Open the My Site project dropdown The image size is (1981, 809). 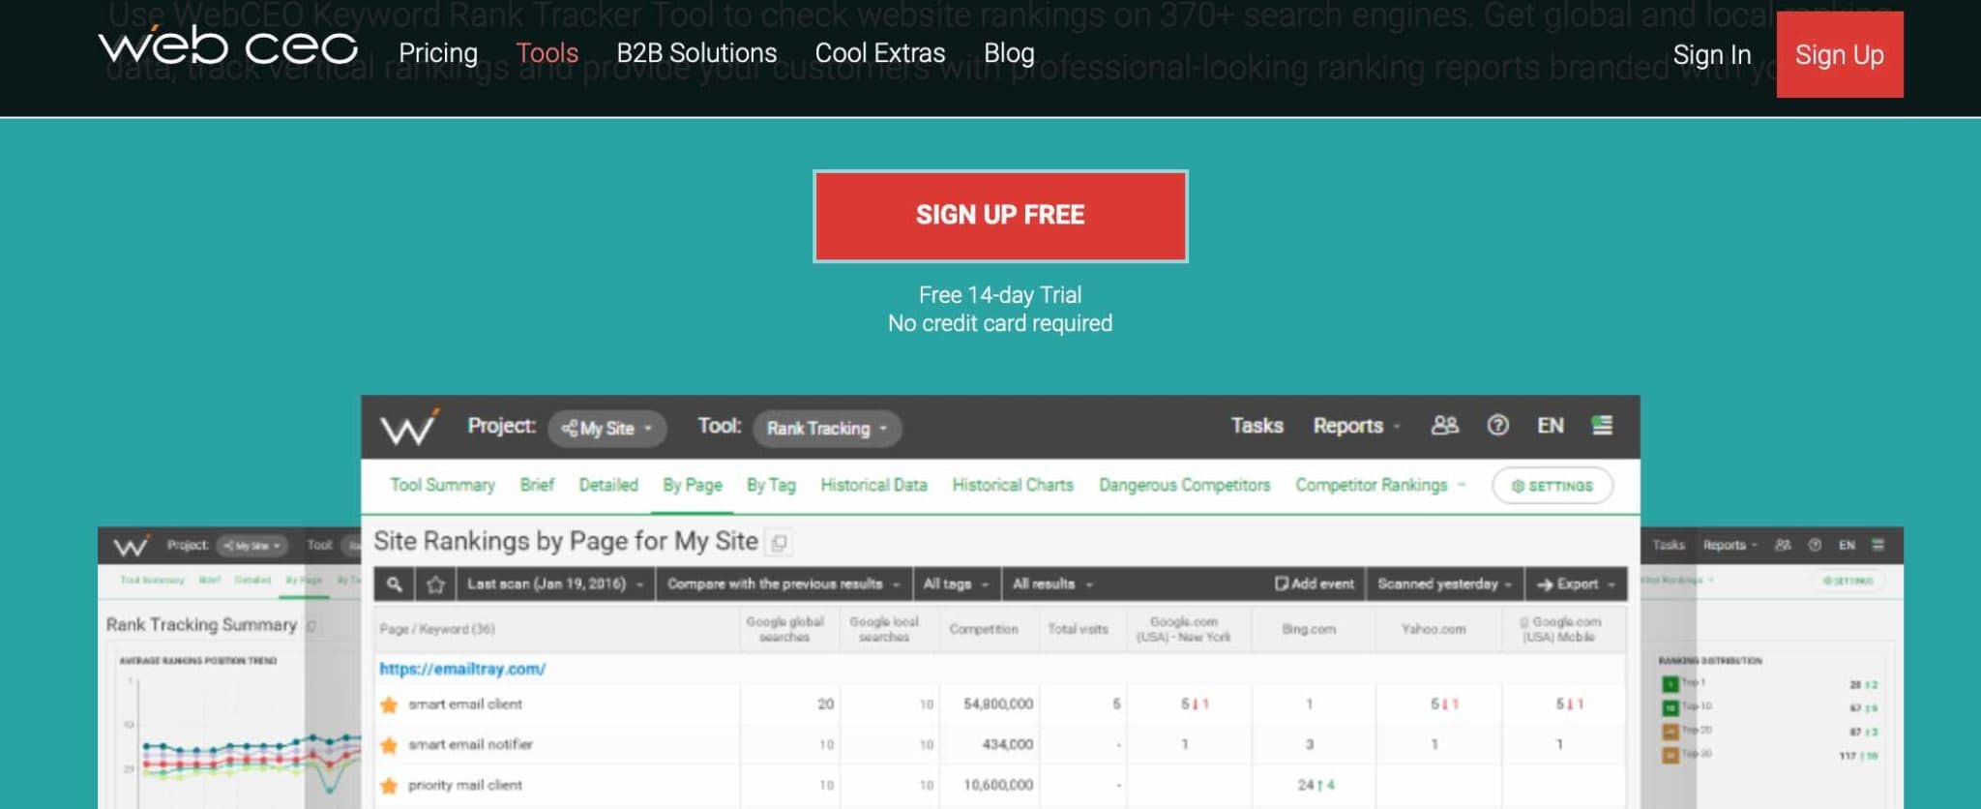[x=607, y=429]
